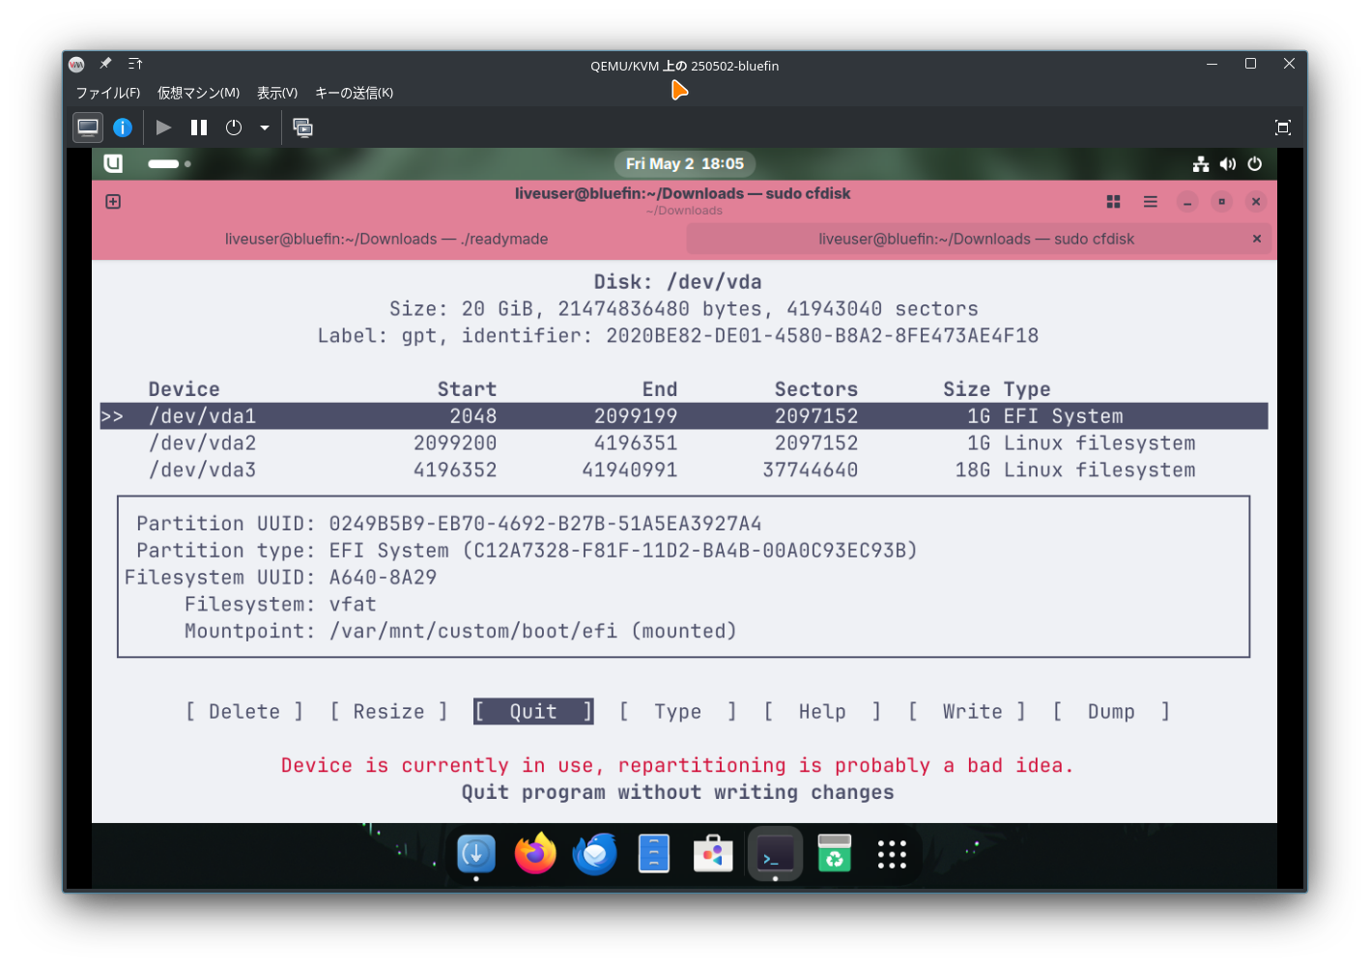Click the Run virtual machine play button

(164, 128)
